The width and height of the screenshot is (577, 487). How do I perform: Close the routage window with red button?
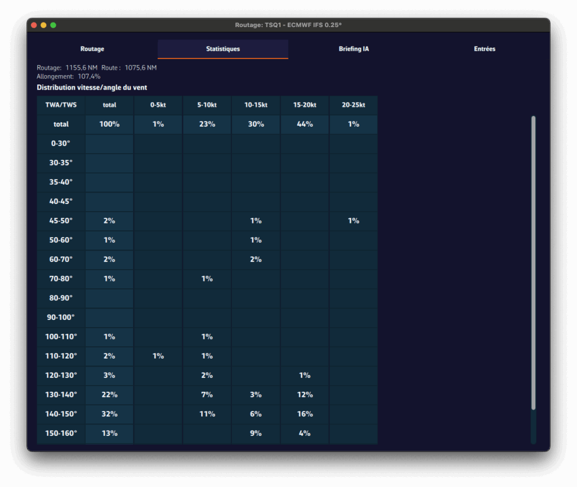34,25
